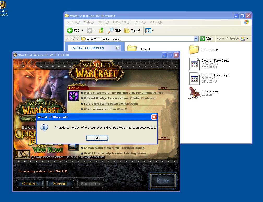Screen dimensions: 263x202
Task: Maximize the WoW-2.0.0-enUS-Installer Explorer window
Action: 242,16
